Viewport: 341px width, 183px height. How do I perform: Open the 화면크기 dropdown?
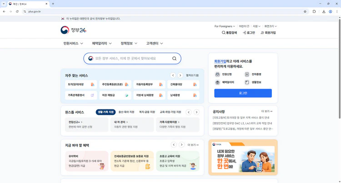270,26
